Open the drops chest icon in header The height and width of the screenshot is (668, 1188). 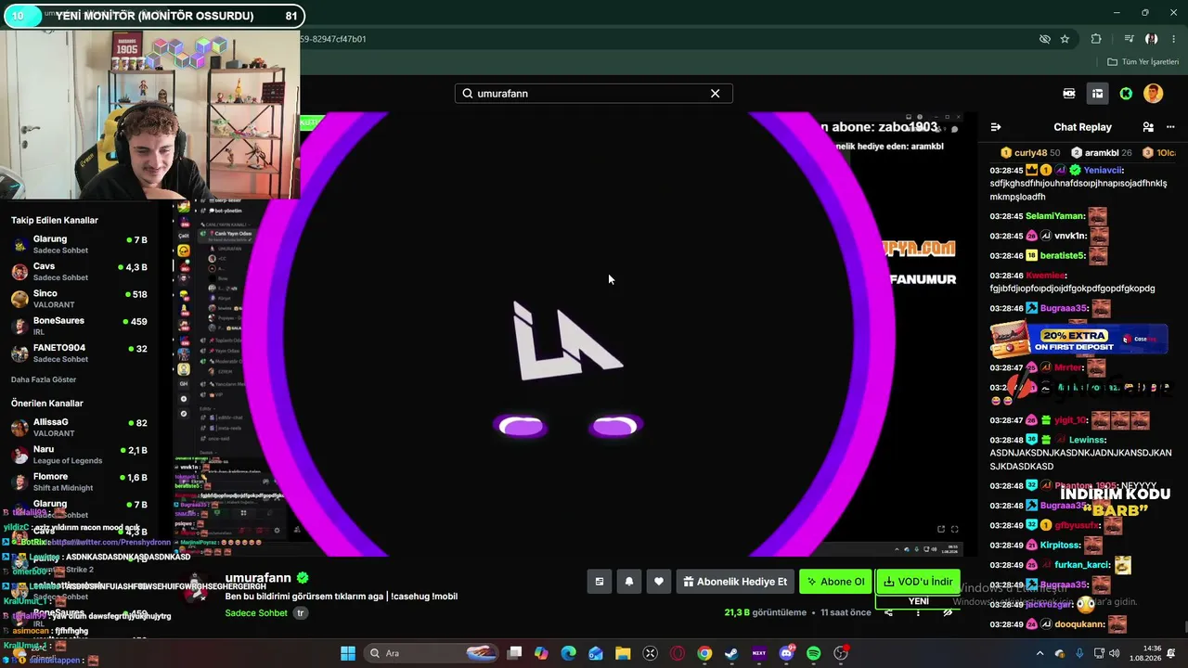tap(1097, 94)
